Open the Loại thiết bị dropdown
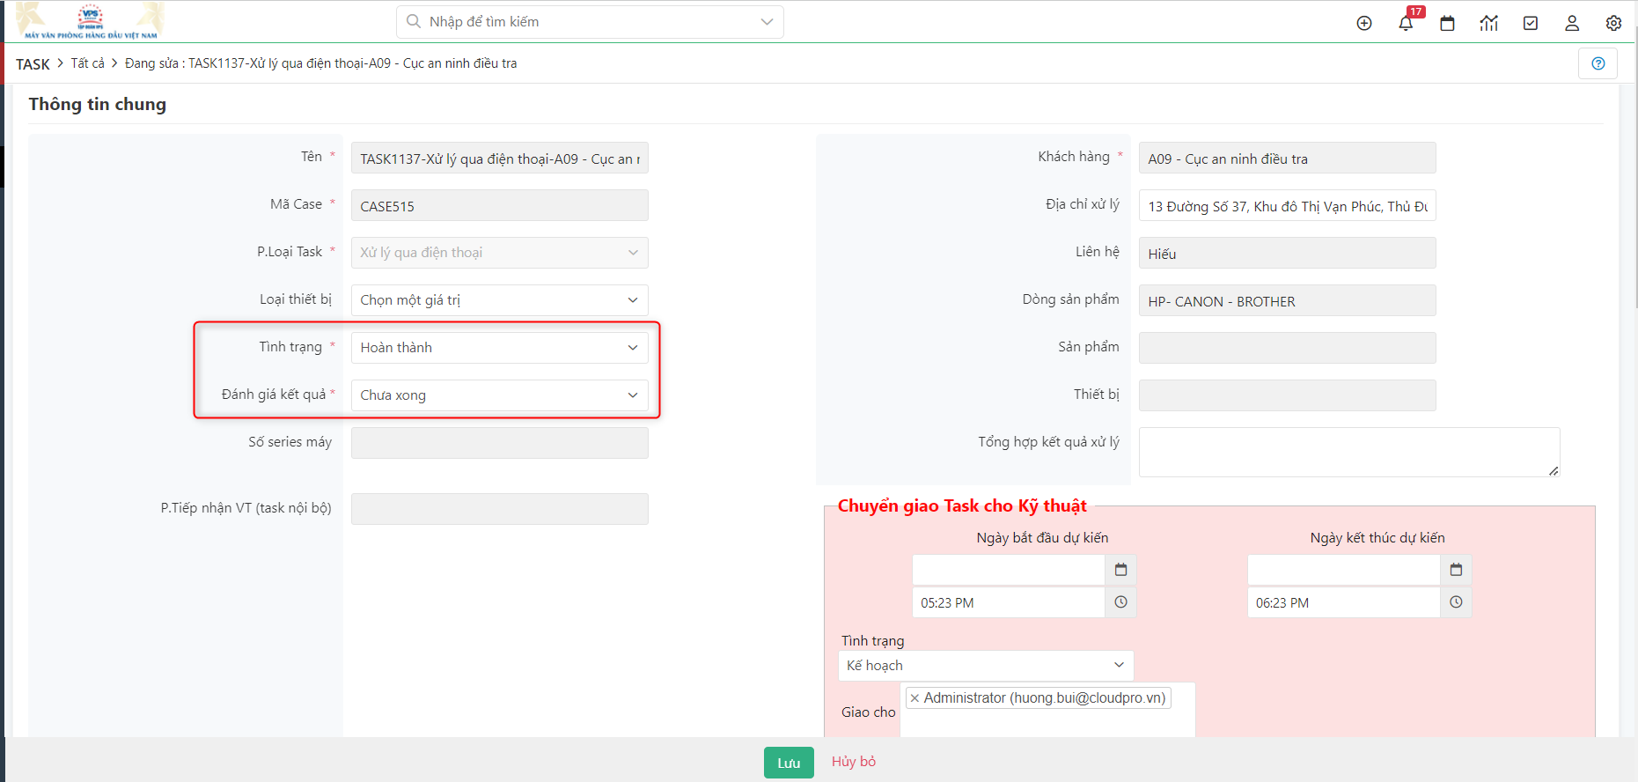This screenshot has width=1638, height=782. point(499,300)
